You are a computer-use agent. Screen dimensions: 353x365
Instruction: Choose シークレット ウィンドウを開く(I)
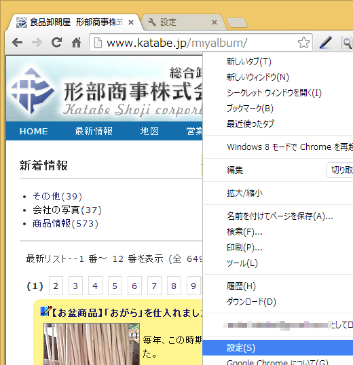278,93
